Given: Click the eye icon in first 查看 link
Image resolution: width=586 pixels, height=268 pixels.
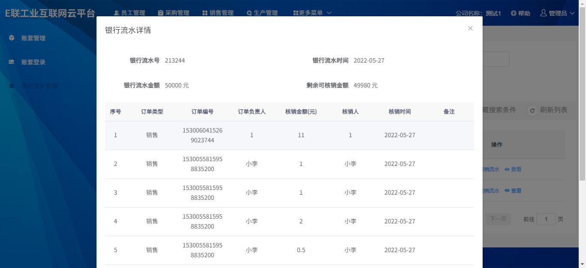Looking at the screenshot, I should 507,169.
